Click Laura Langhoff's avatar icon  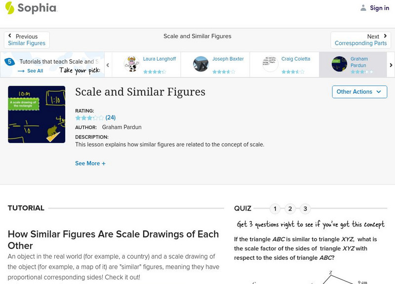(132, 64)
